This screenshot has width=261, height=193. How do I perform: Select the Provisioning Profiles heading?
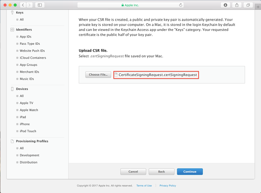32,141
